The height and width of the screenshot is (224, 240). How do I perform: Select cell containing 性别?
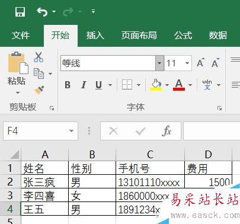(92, 168)
